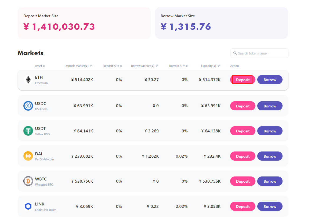Deposit into the LINK market
The height and width of the screenshot is (224, 311).
(243, 206)
